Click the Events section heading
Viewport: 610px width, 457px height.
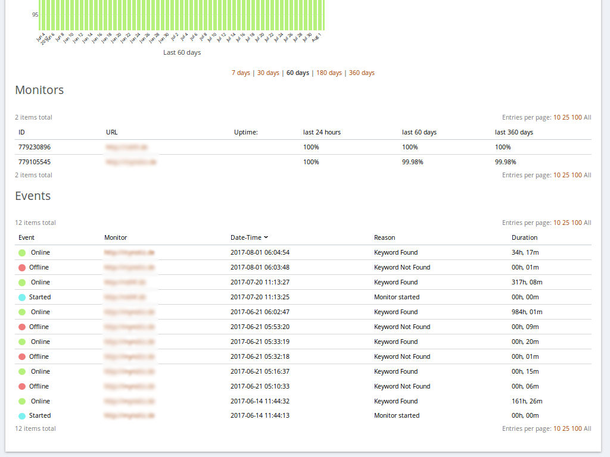[x=33, y=196]
